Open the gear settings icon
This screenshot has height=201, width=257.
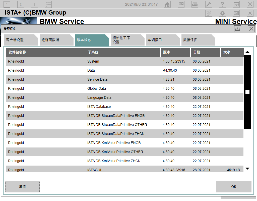click(x=222, y=13)
